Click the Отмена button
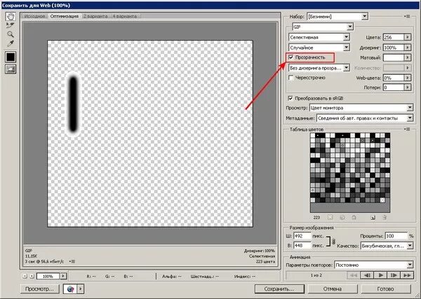 [333, 288]
